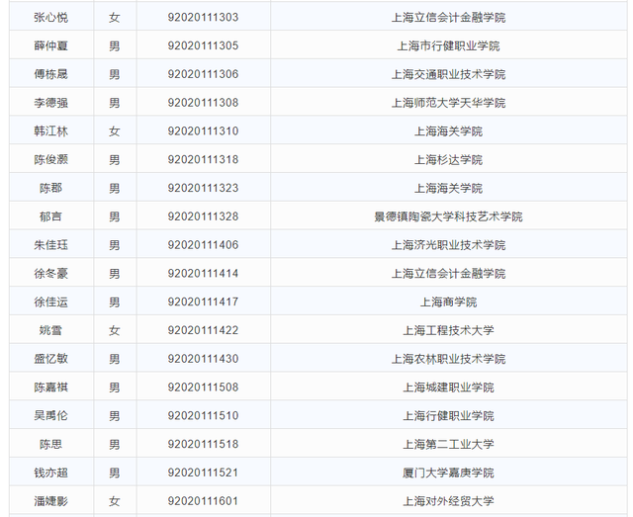Click 上海第二工业大学 school cell
This screenshot has width=633, height=517.
(448, 445)
